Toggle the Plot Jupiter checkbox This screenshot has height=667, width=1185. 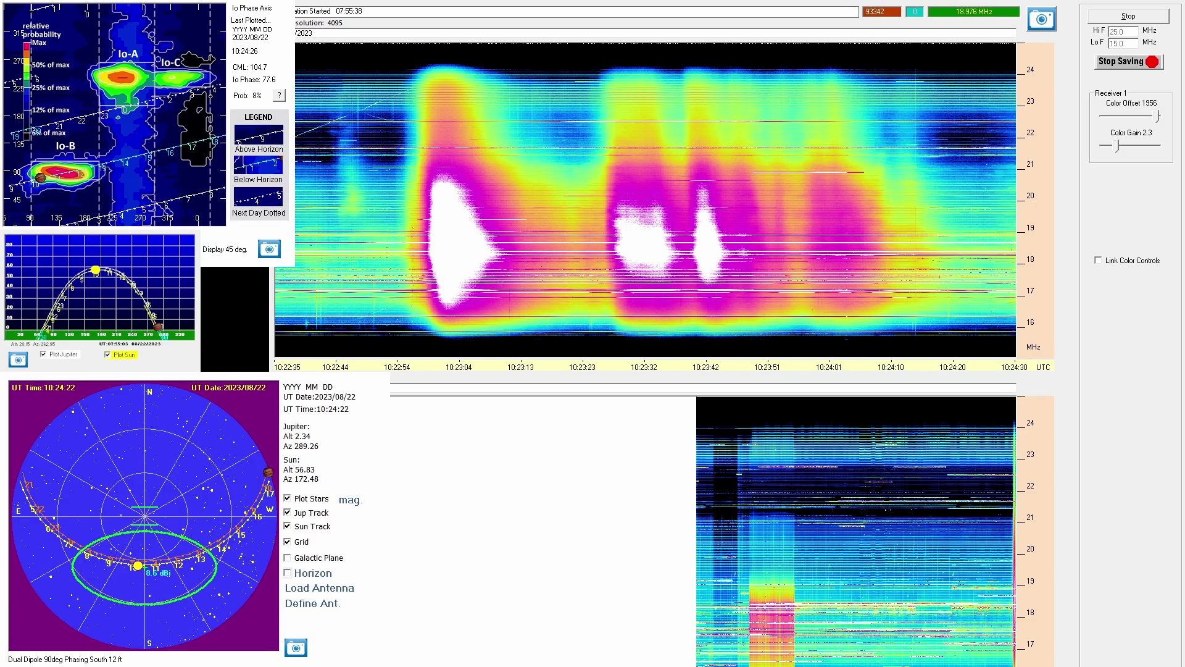pos(43,354)
